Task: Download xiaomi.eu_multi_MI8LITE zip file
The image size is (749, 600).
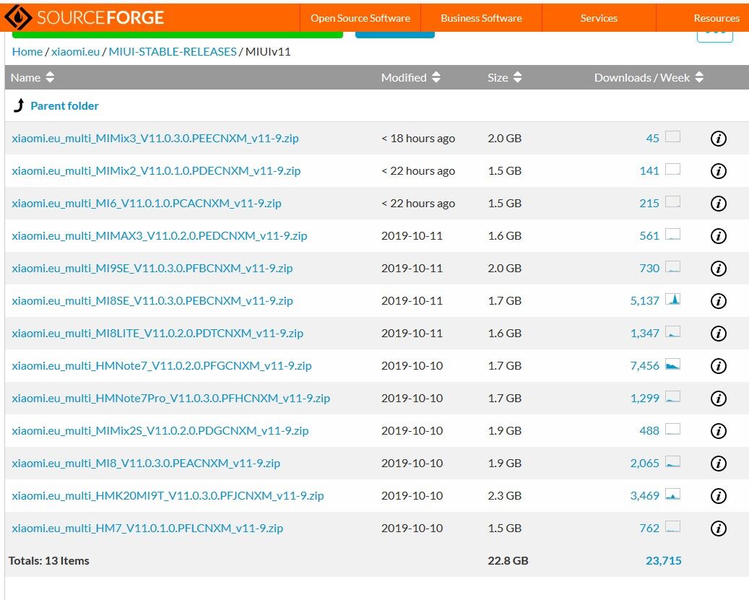Action: click(x=157, y=333)
